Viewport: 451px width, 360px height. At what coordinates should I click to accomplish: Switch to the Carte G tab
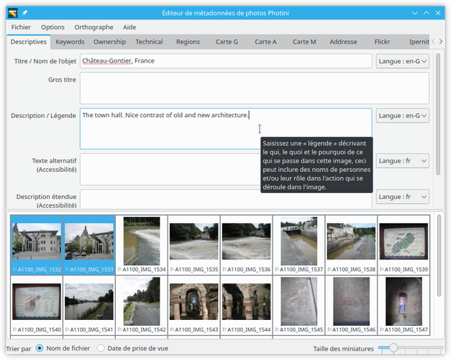coord(227,42)
